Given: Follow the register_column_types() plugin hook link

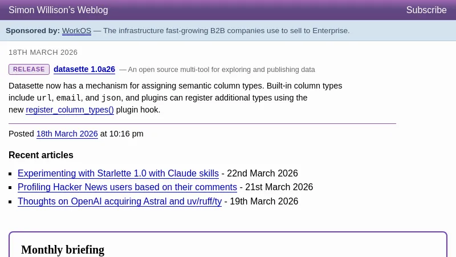Looking at the screenshot, I should pos(70,110).
